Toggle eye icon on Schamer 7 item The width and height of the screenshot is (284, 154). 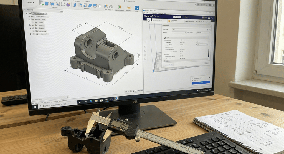[34, 34]
